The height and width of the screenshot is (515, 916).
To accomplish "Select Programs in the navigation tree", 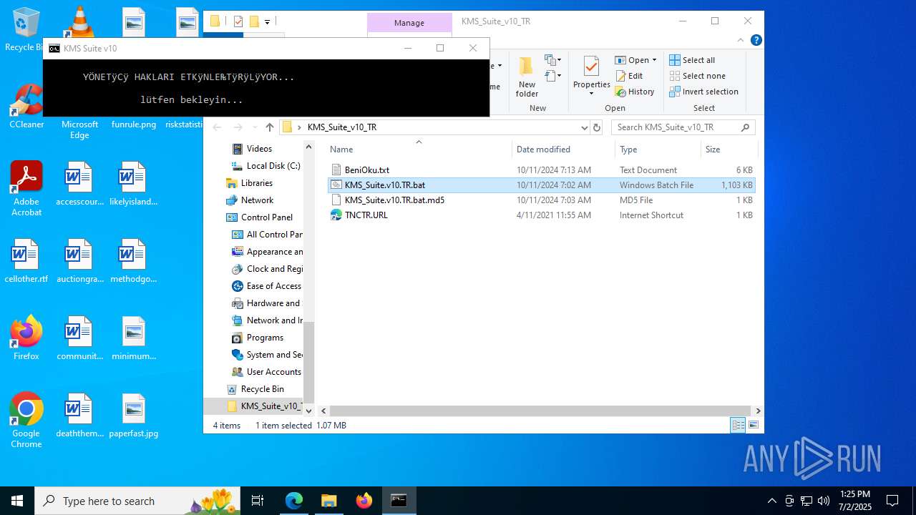I will [258, 338].
